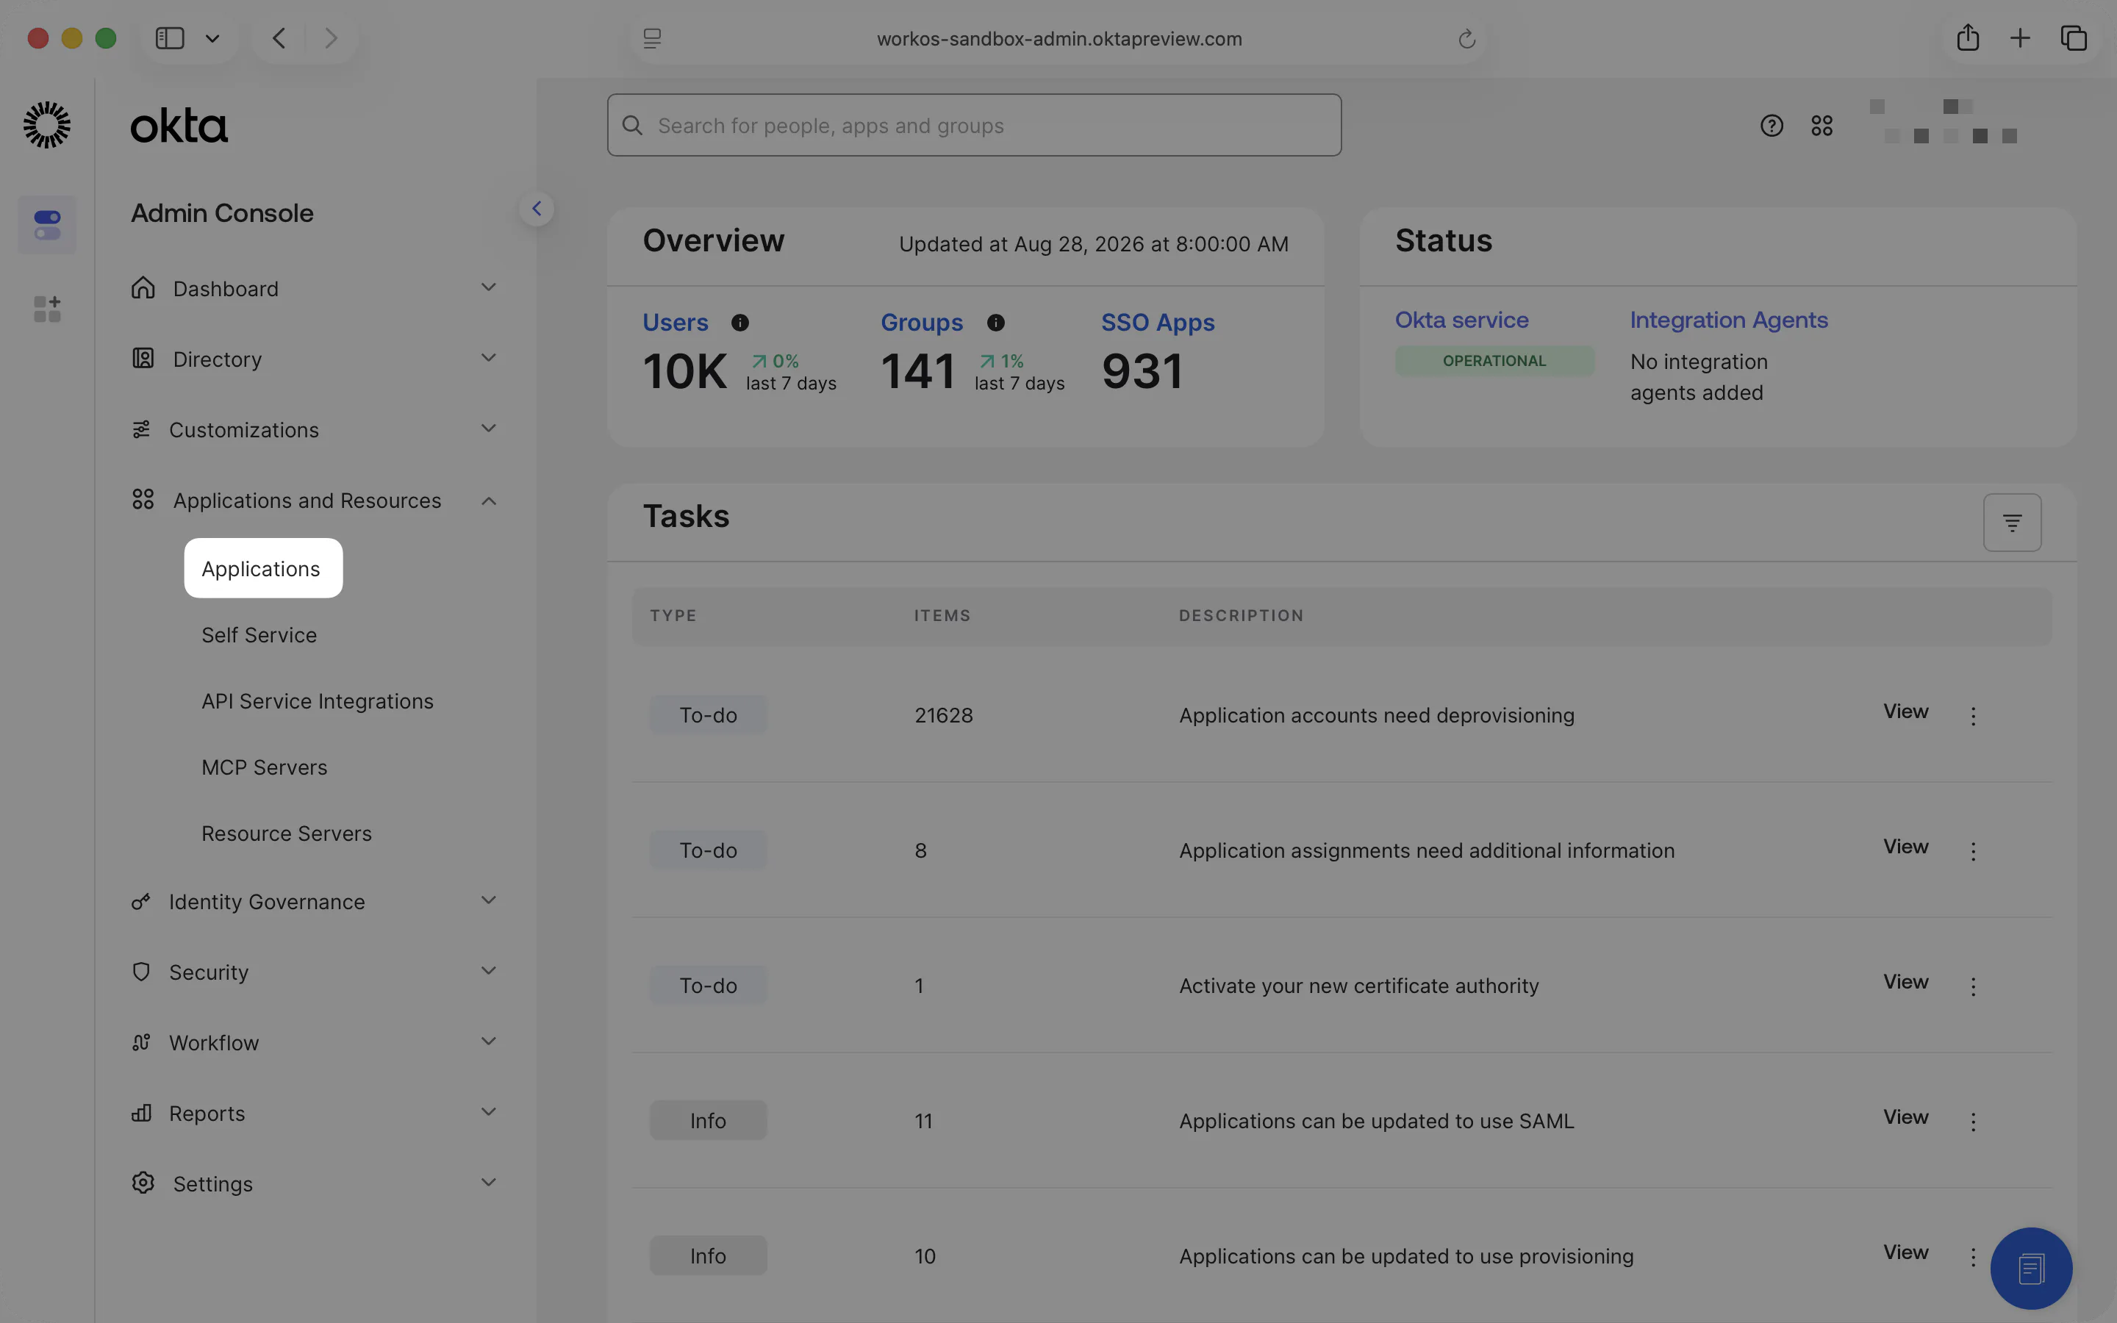This screenshot has width=2117, height=1323.
Task: Open Self Service submenu item
Action: tap(259, 634)
